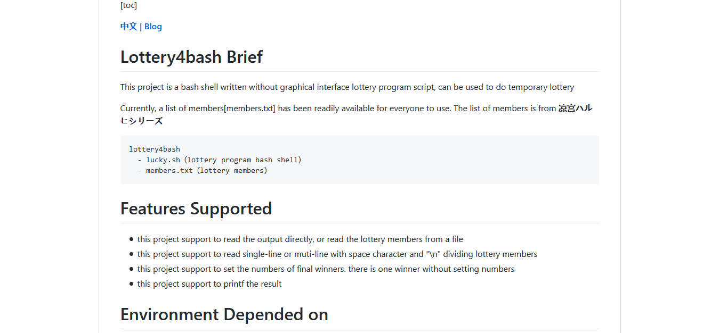Open the 中文 language link

coord(128,27)
